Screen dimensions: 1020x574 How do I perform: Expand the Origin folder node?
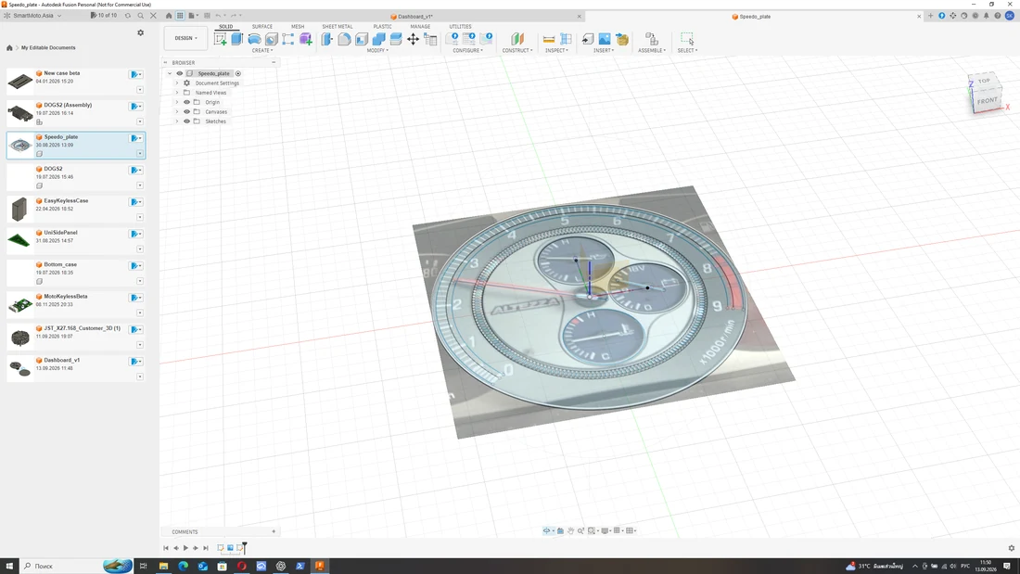(177, 102)
